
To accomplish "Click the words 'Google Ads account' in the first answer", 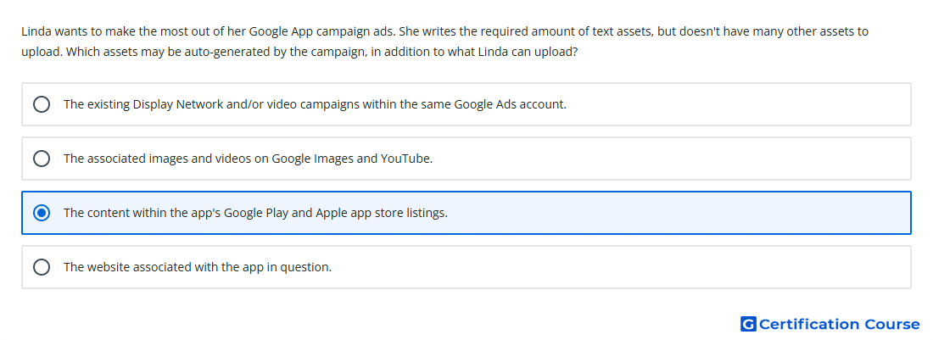I will [510, 104].
